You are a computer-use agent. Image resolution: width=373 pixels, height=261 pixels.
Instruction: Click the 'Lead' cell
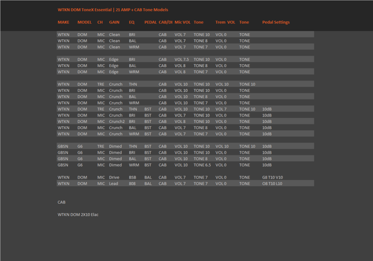[114, 184]
